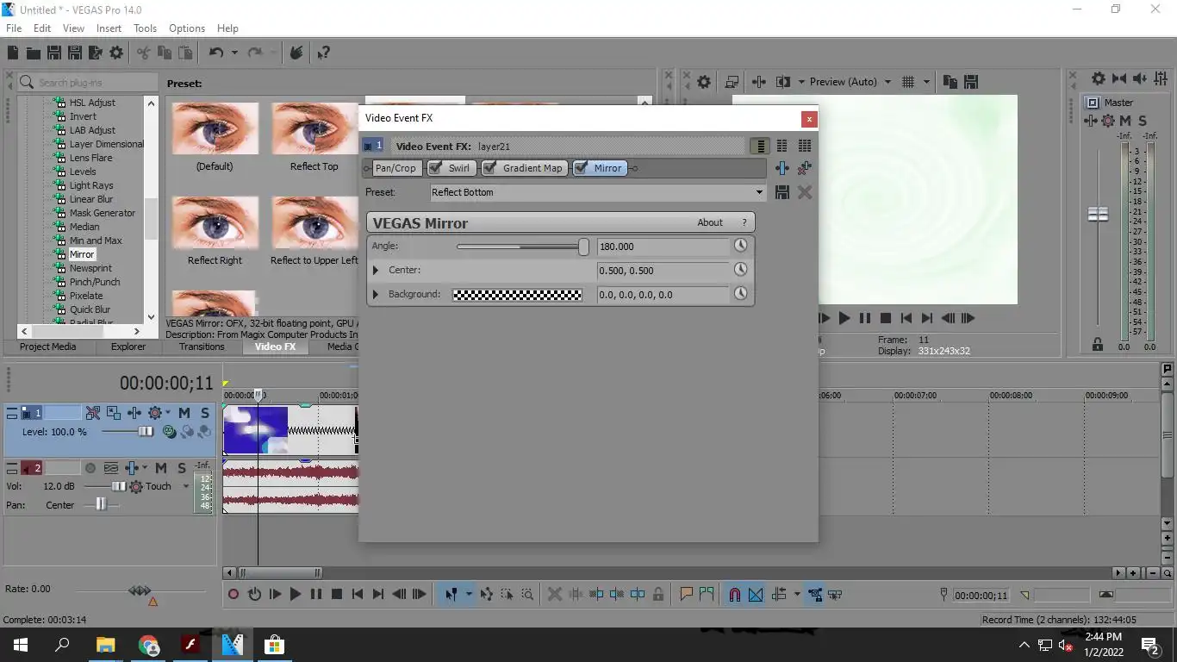The width and height of the screenshot is (1177, 662).
Task: Mute audio track 2
Action: pos(160,468)
